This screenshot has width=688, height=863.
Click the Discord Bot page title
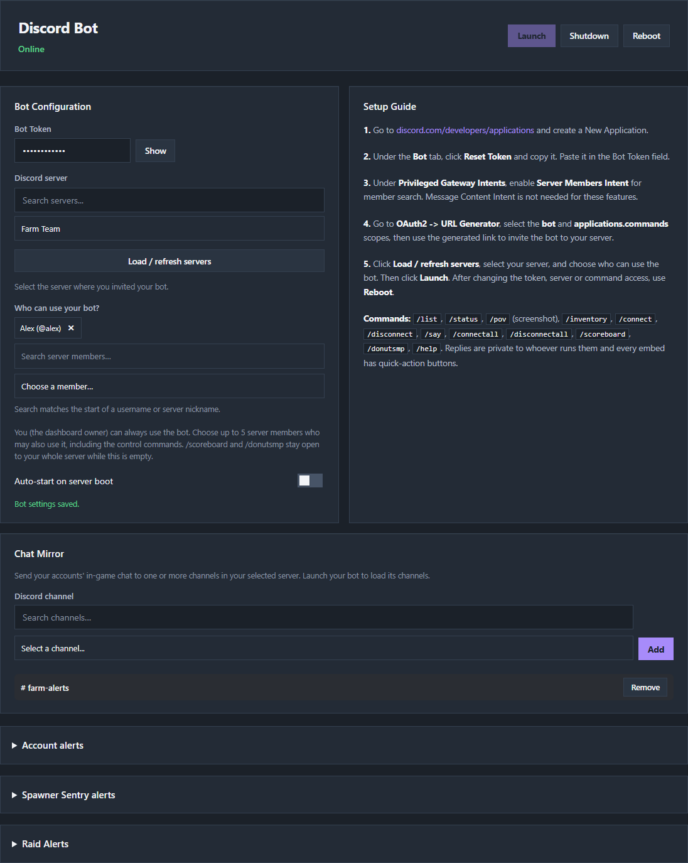pos(58,28)
